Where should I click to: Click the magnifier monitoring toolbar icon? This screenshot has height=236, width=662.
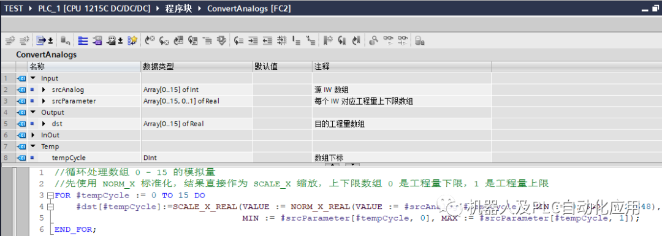tap(373, 40)
